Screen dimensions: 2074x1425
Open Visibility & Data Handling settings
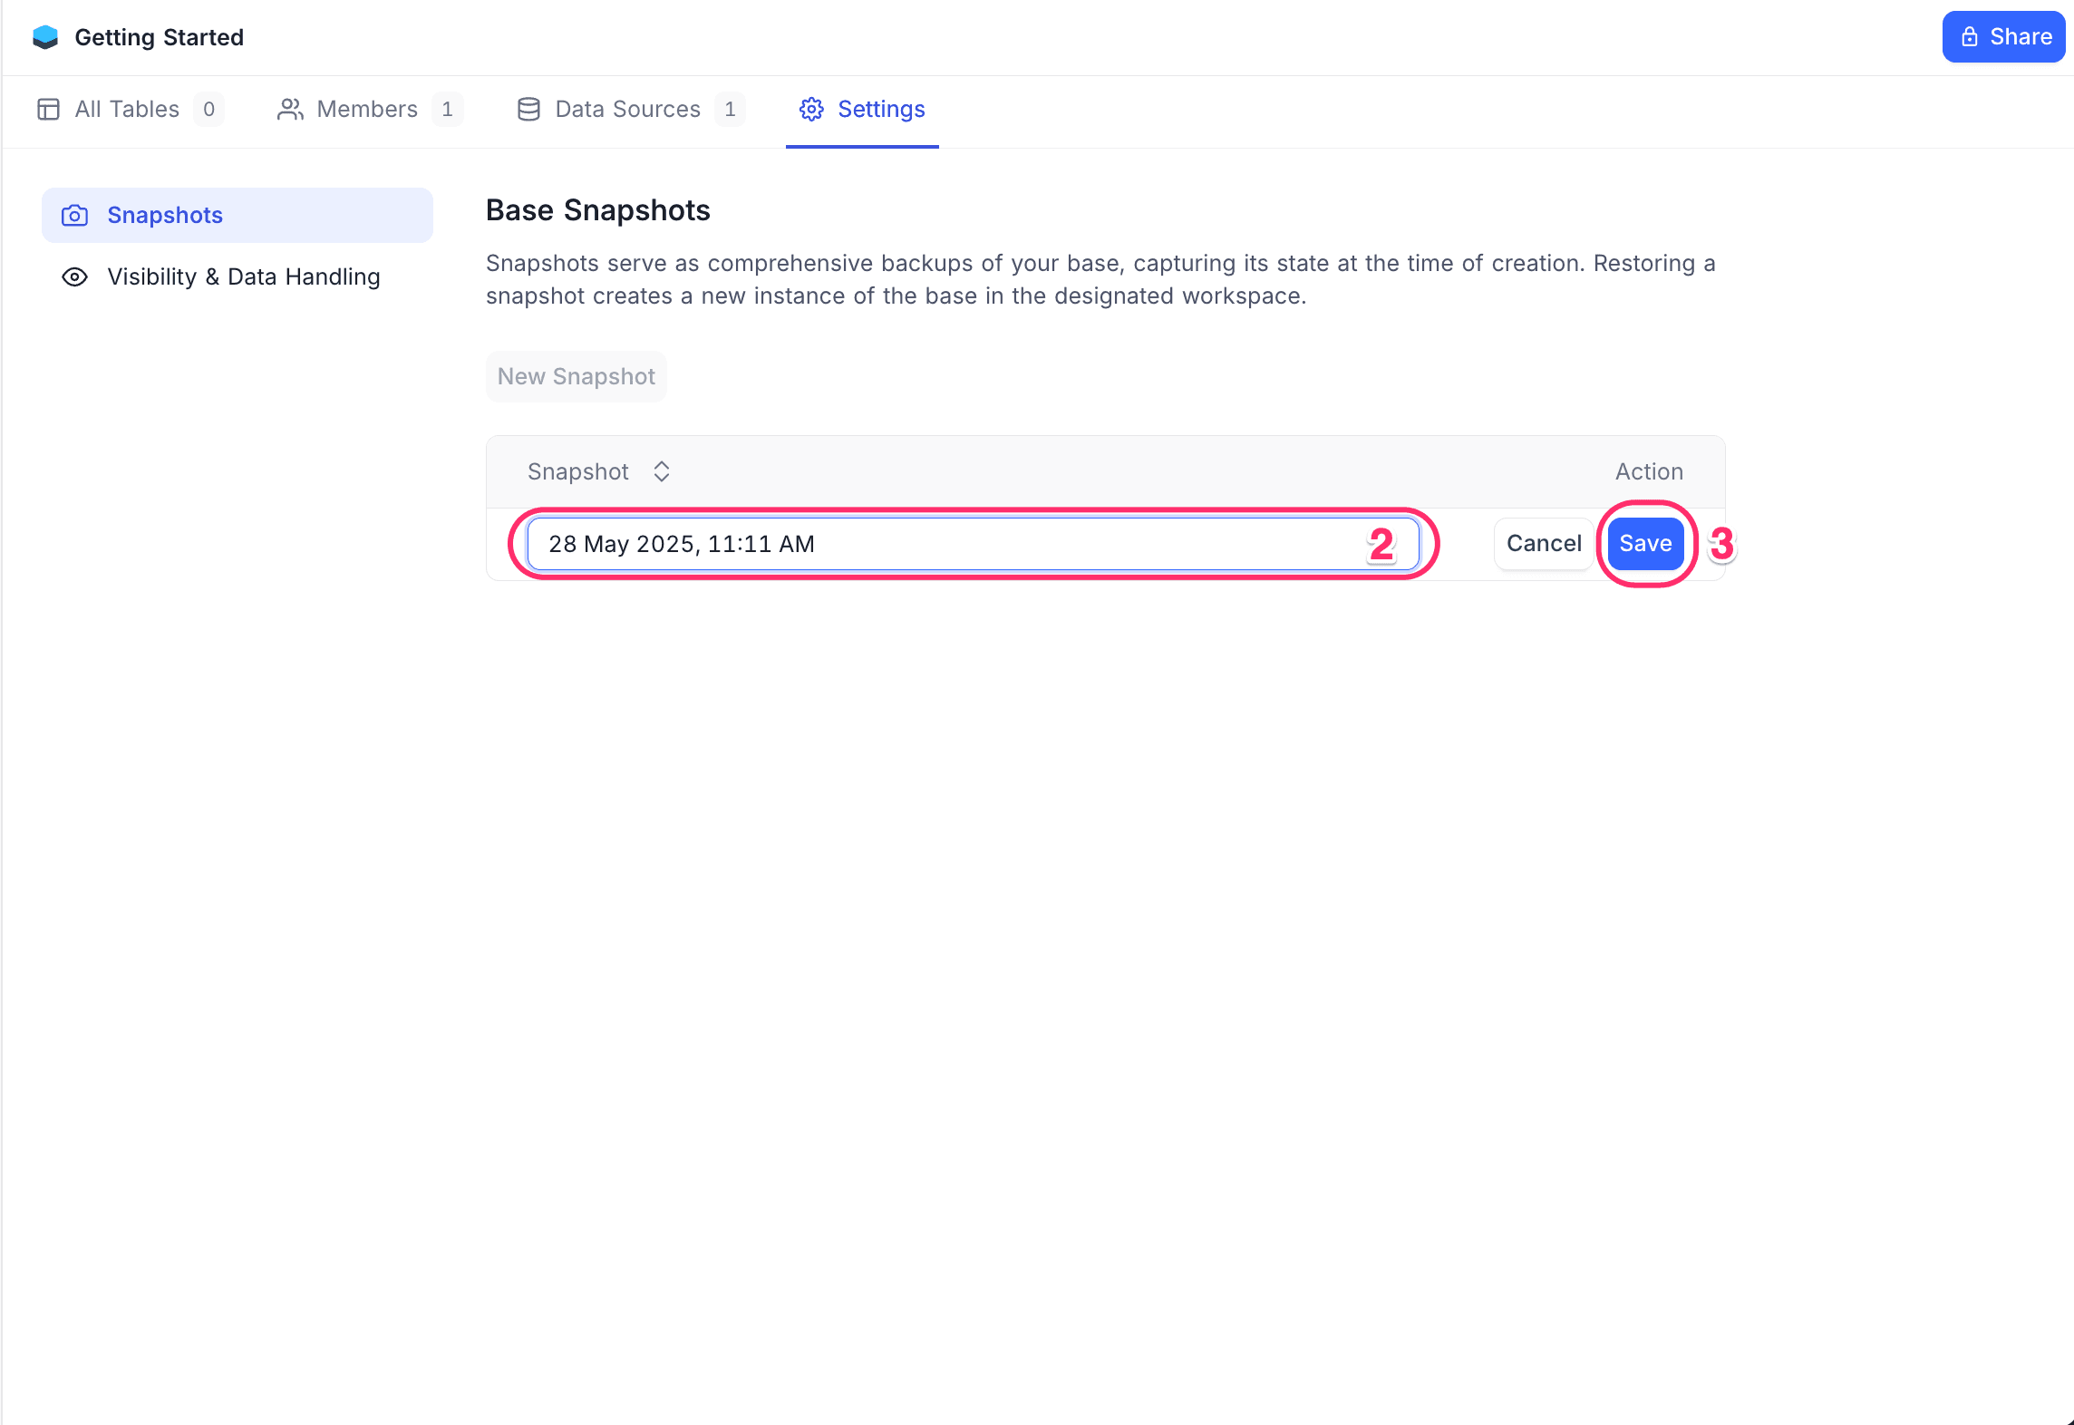(243, 277)
